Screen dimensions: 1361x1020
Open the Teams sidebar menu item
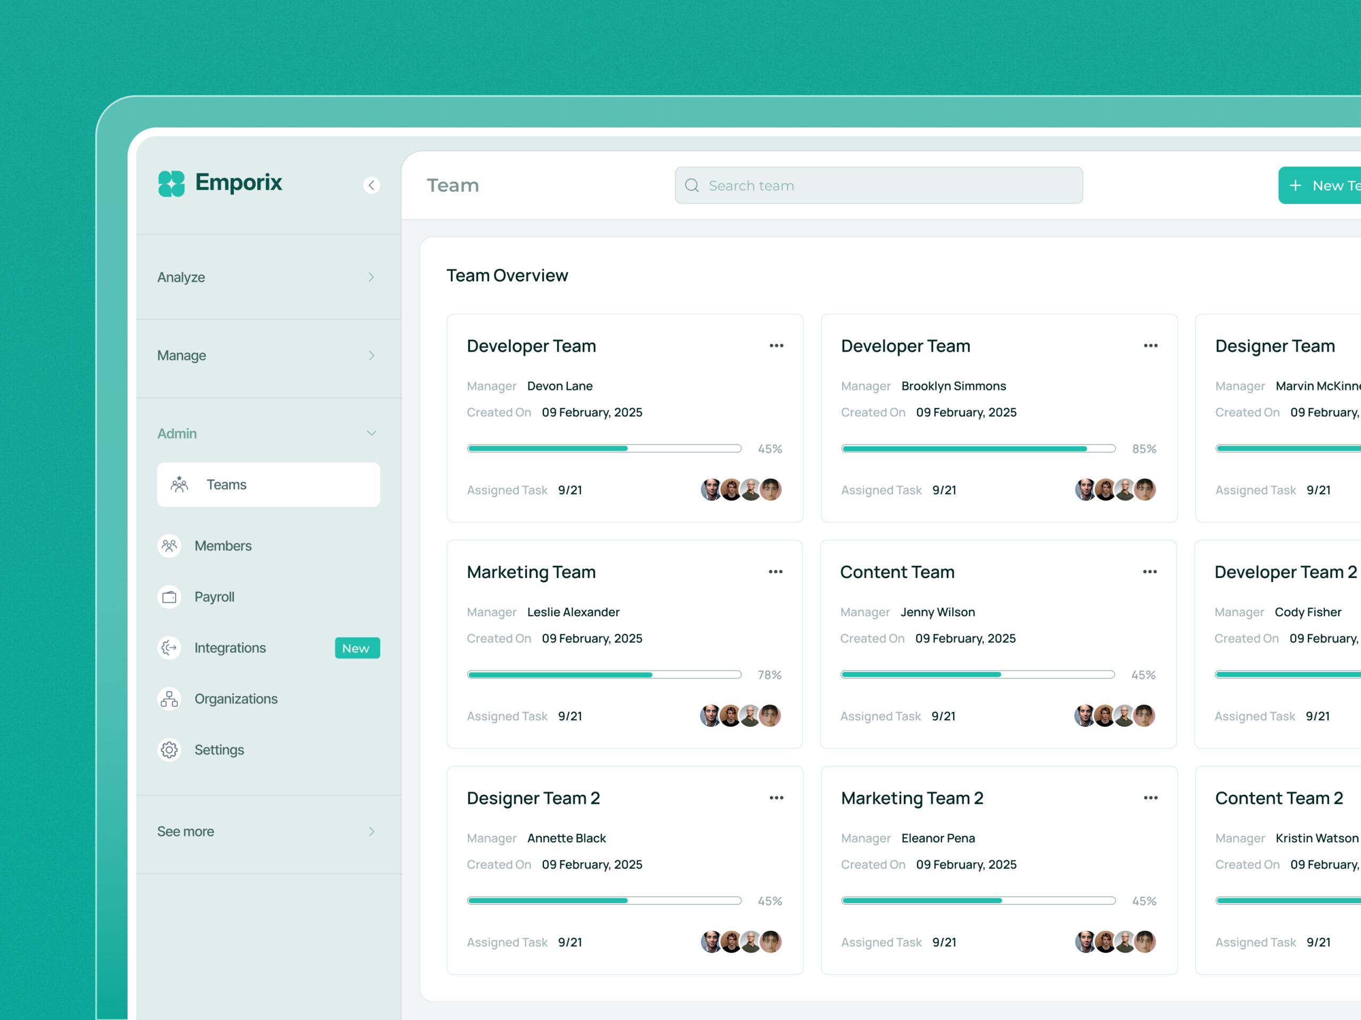coord(226,484)
